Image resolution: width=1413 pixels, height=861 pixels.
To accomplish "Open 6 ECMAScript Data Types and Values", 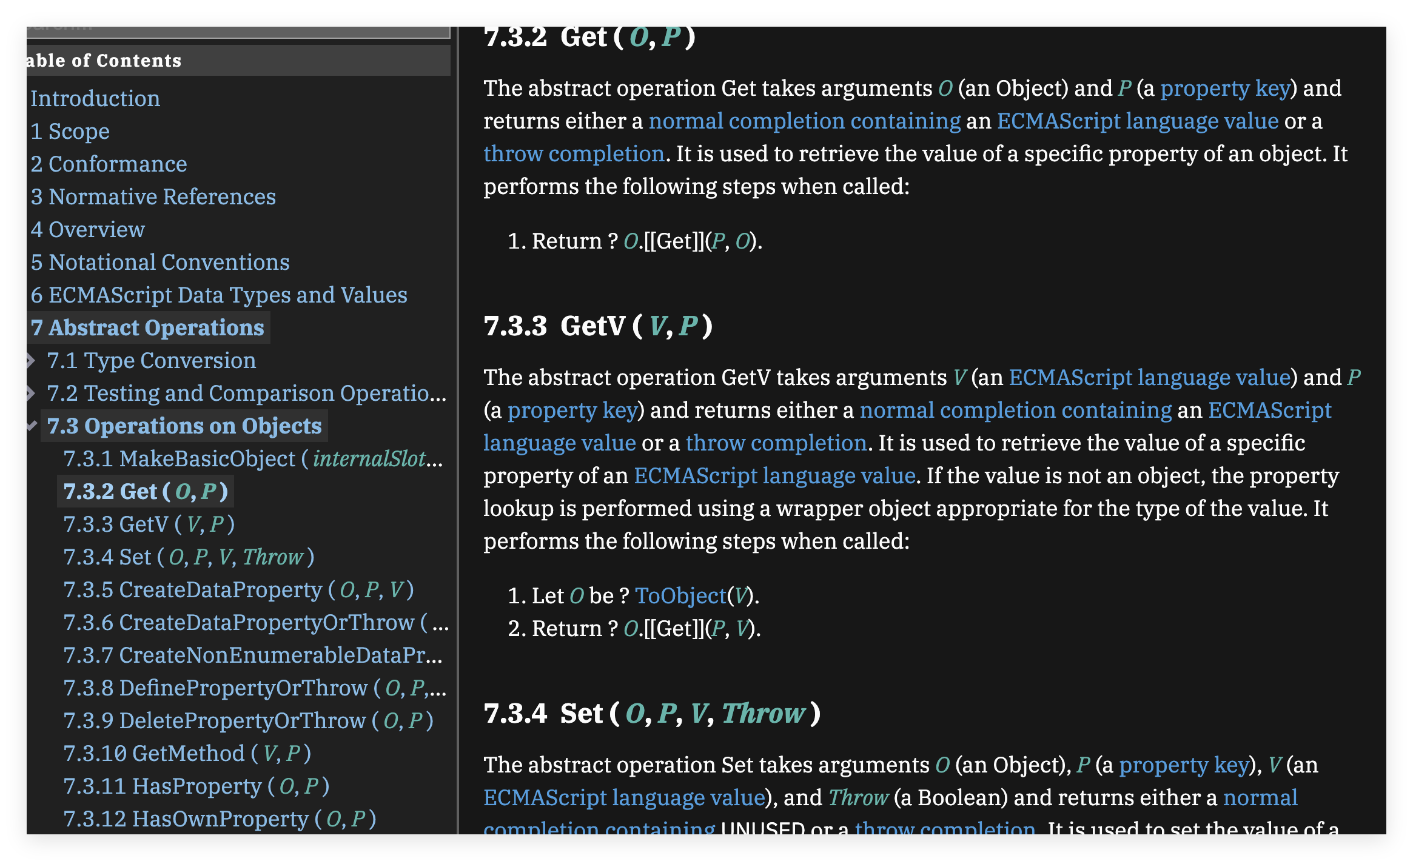I will click(218, 295).
